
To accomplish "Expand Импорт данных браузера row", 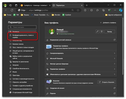I will tap(81, 64).
